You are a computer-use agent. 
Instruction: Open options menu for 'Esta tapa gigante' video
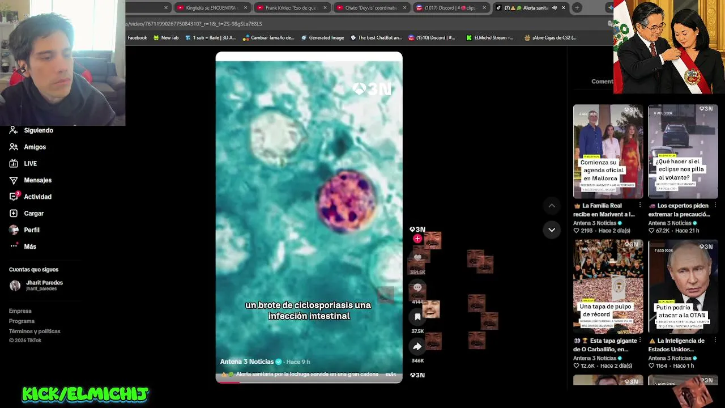[640, 341]
